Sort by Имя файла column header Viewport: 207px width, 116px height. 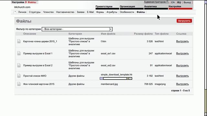108,34
